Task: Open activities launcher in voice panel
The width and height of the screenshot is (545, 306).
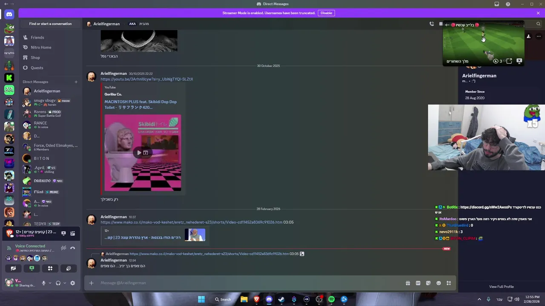Action: pos(50,268)
